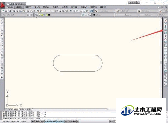
Task: Open the Layer Properties Manager icon
Action: (x=36, y=15)
